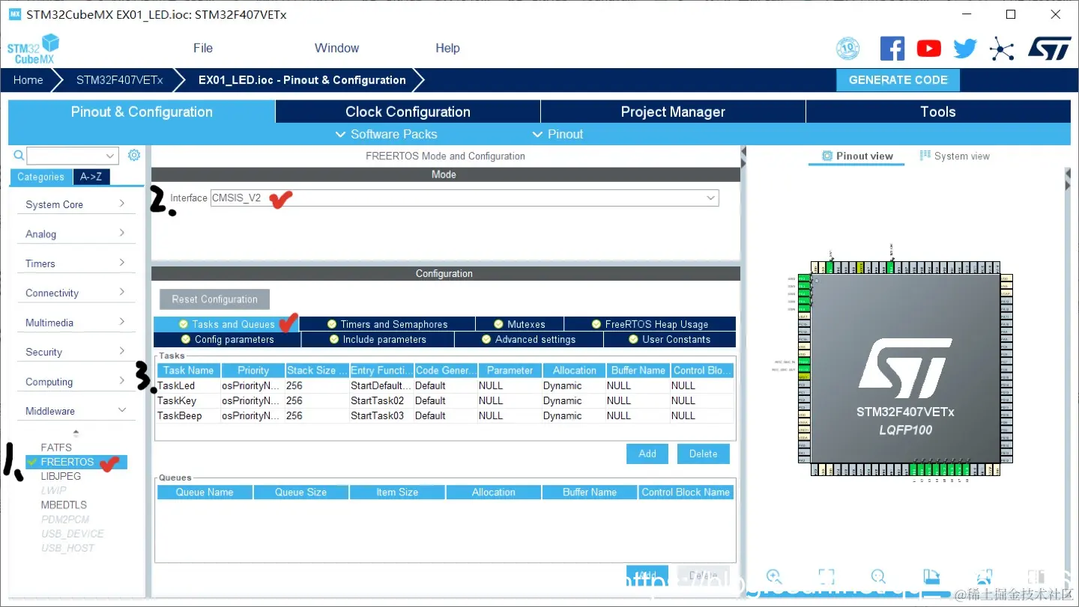The width and height of the screenshot is (1079, 607).
Task: Expand the Analog category
Action: 76,234
